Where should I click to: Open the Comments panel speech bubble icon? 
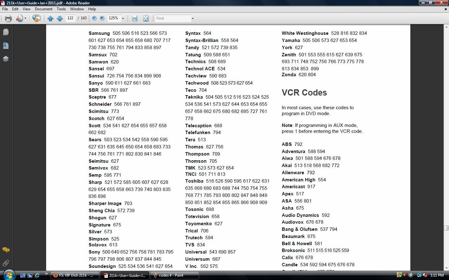6,250
